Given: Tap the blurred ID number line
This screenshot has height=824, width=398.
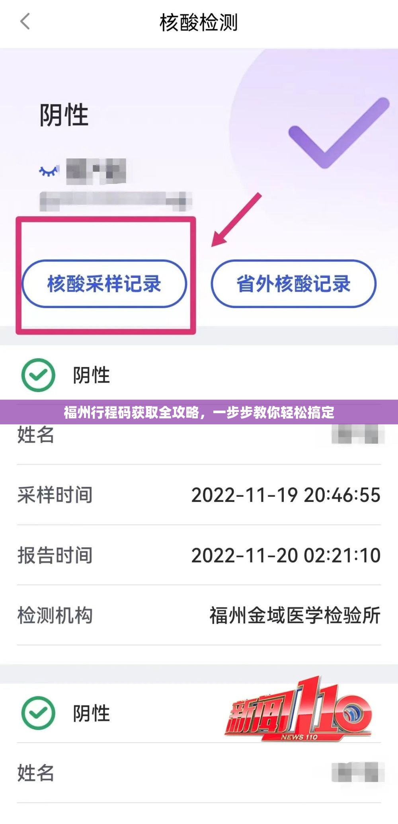Looking at the screenshot, I should 115,201.
